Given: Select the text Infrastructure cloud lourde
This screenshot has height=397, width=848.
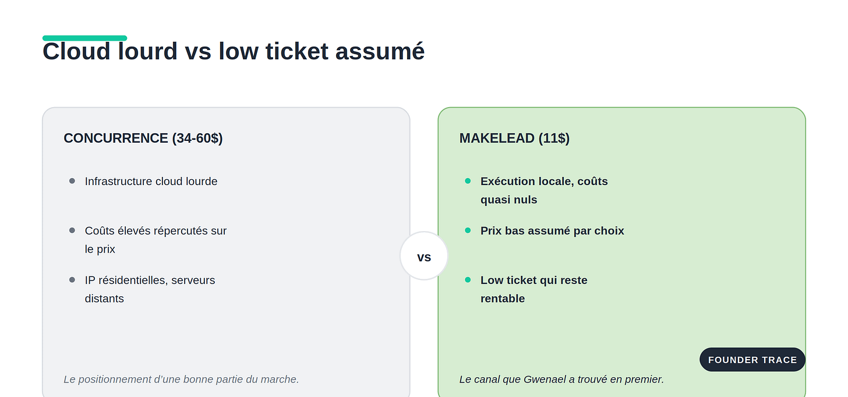Looking at the screenshot, I should [x=151, y=182].
